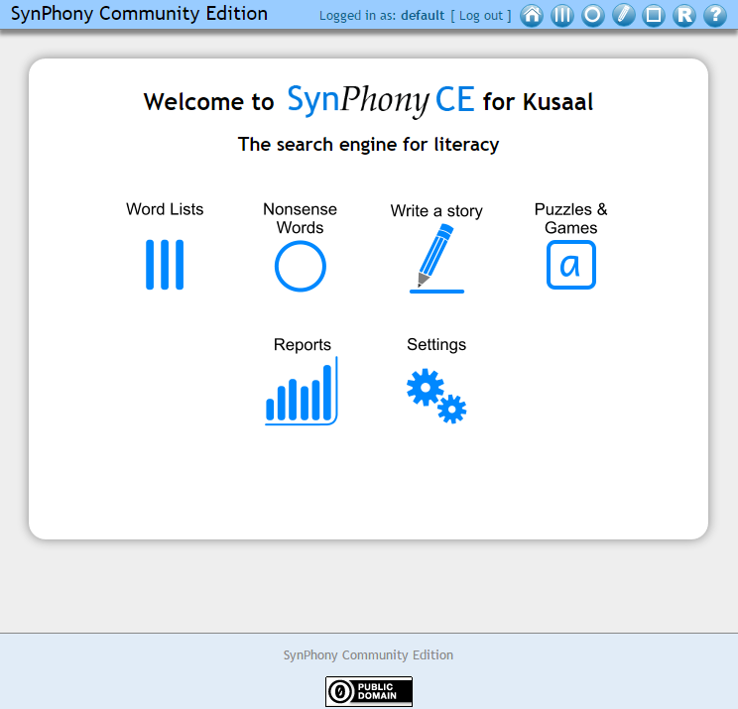Click the 'Puzzles & Games' label
The height and width of the screenshot is (709, 738).
(x=570, y=218)
